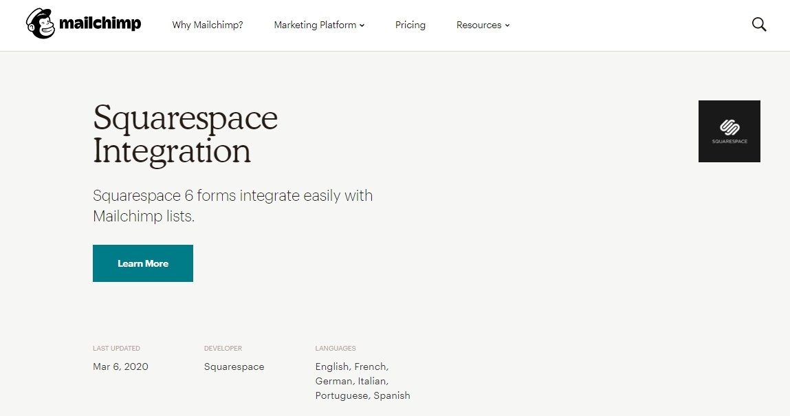Image resolution: width=790 pixels, height=416 pixels.
Task: Click the LAST UPDATED label
Action: point(116,348)
